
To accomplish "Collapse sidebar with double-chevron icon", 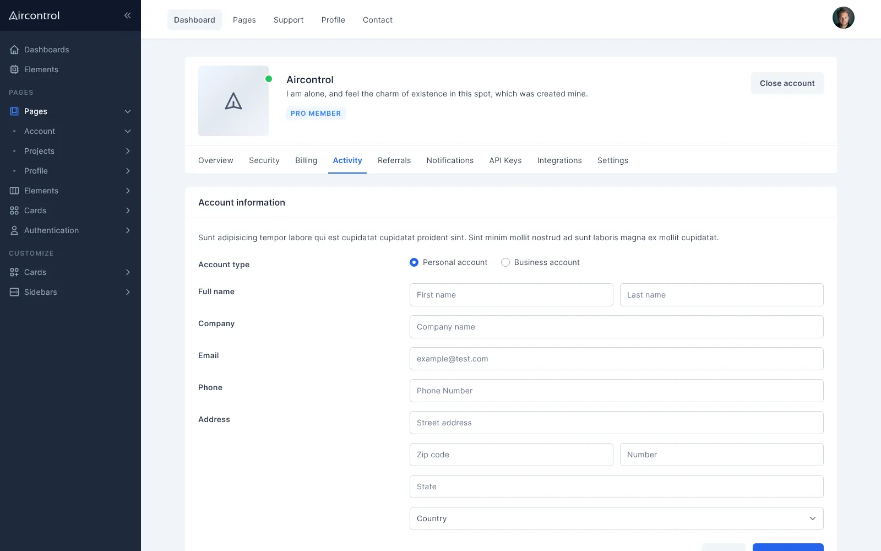I will (x=128, y=15).
